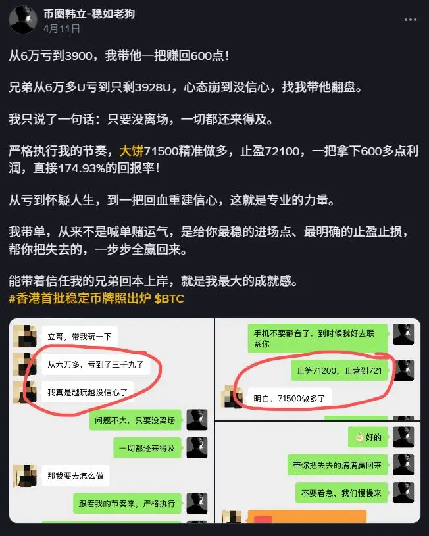Open the $BTC cashtag link

169,299
